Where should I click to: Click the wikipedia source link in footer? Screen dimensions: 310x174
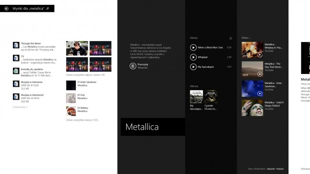tap(271, 169)
